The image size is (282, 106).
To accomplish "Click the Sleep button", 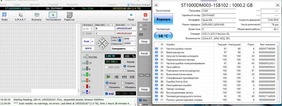I will 144,41.
